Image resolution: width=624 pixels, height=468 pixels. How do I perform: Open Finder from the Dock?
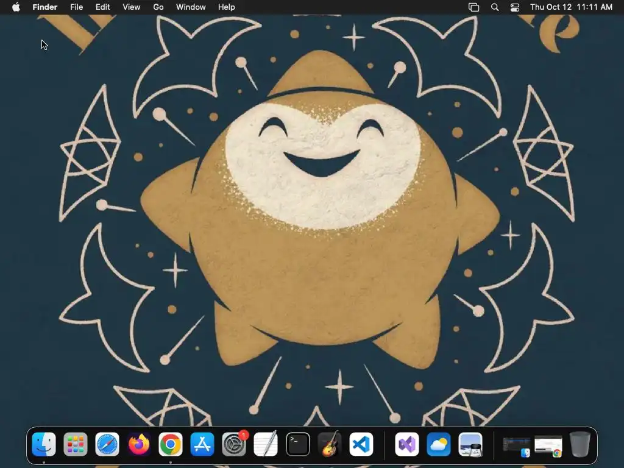(44, 444)
